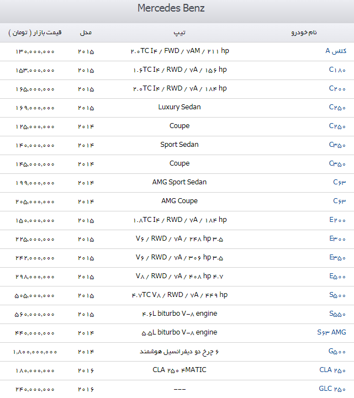Open the GLC ۲۵۰ model link
This screenshot has height=398, width=354.
tap(332, 389)
